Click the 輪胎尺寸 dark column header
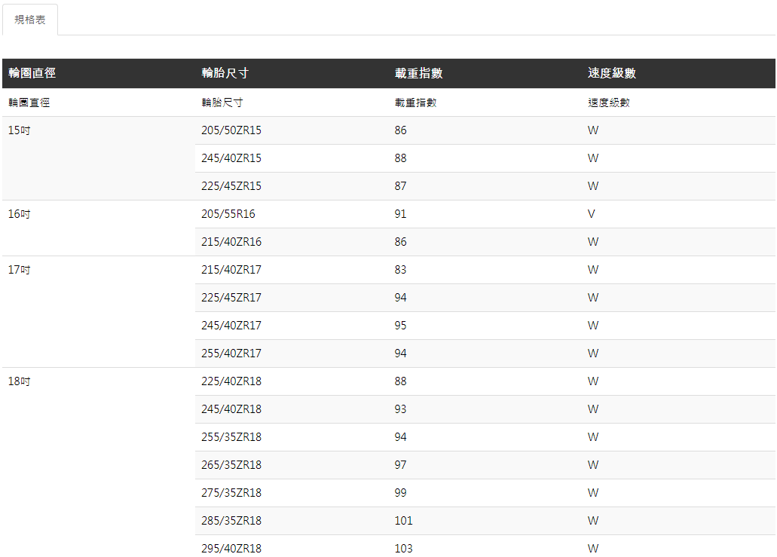Image resolution: width=777 pixels, height=557 pixels. pyautogui.click(x=225, y=73)
